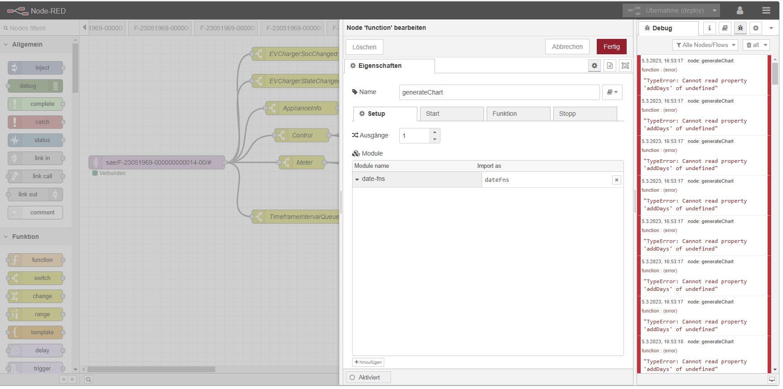Click the Abbrechen button

pos(567,47)
